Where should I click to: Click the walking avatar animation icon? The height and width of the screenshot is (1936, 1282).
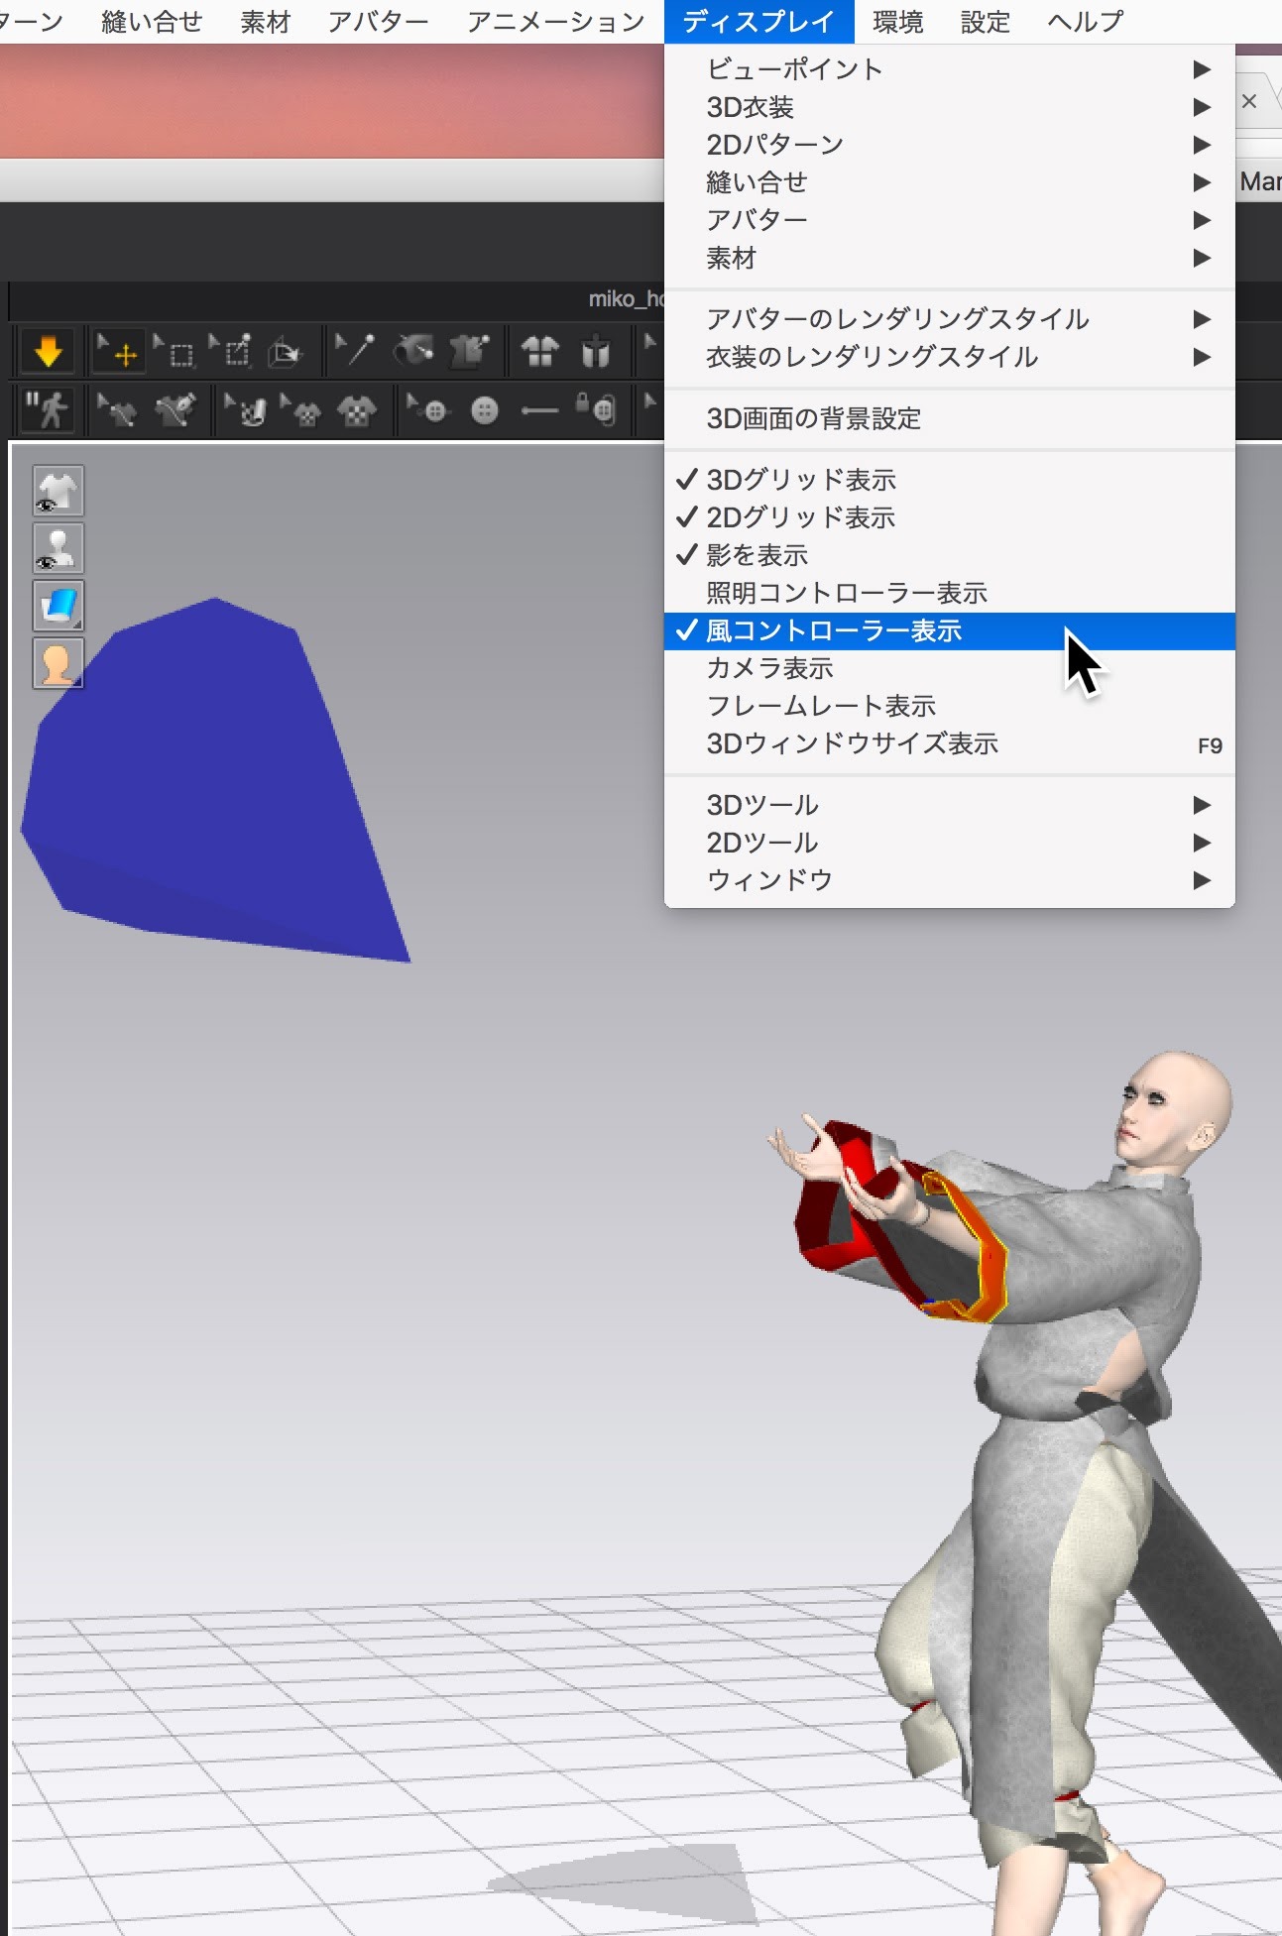coord(48,409)
